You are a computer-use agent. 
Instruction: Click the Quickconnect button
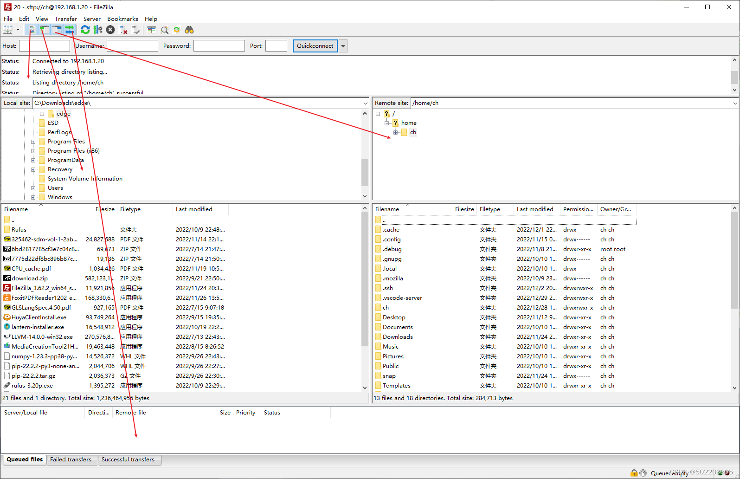315,46
